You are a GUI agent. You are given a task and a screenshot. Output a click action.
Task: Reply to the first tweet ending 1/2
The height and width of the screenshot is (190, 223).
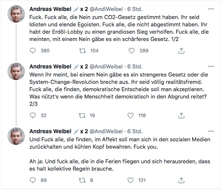[x=33, y=51]
